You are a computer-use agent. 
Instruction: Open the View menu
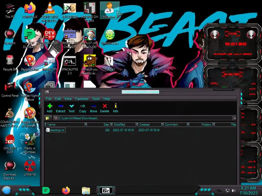[68, 99]
